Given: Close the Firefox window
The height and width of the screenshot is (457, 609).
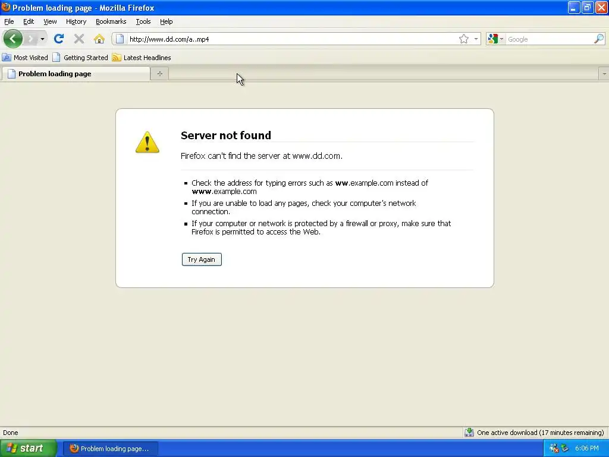Looking at the screenshot, I should tap(601, 7).
